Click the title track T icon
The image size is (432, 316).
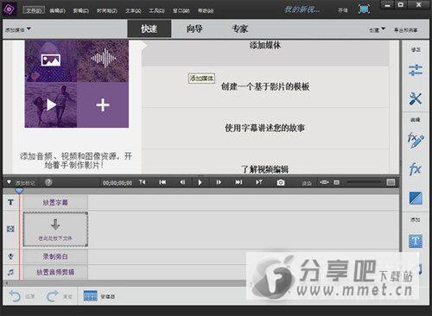[10, 202]
